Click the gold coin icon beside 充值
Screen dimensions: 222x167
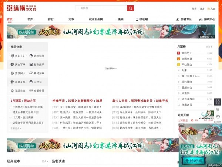pyautogui.click(x=208, y=9)
